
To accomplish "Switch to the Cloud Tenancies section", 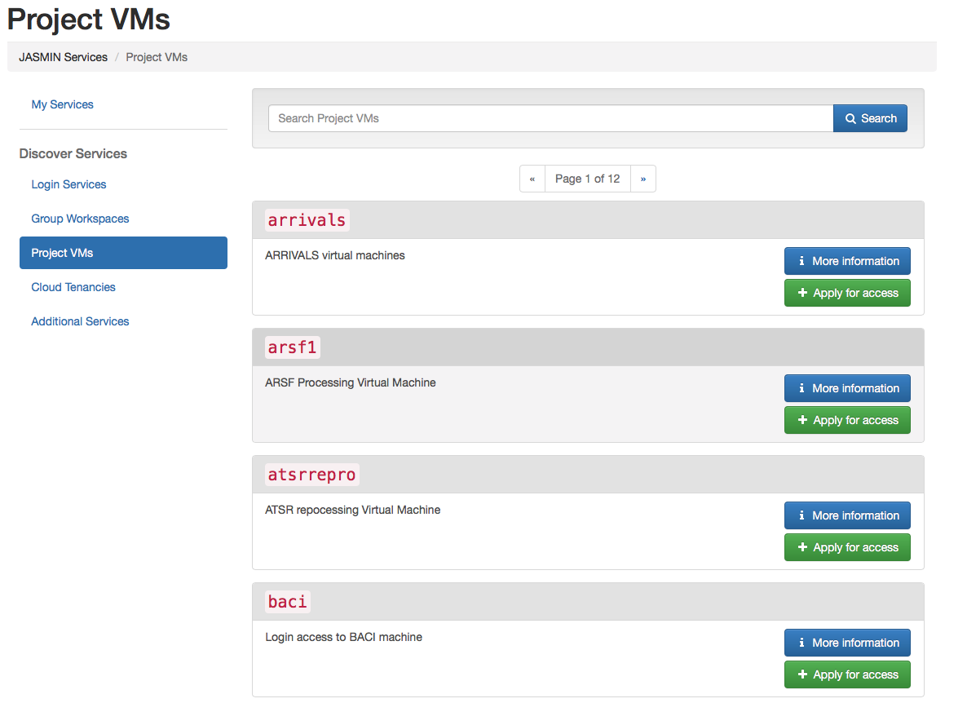I will tap(73, 287).
